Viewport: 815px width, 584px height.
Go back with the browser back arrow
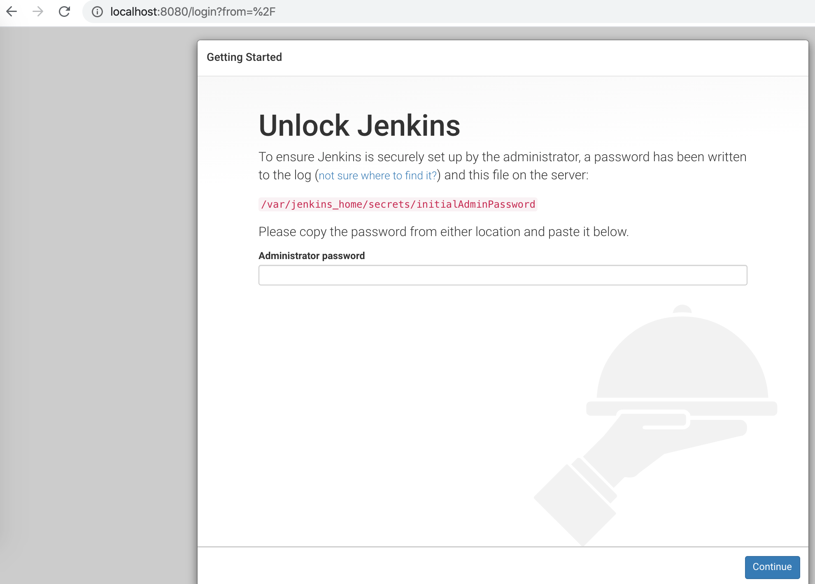click(x=12, y=12)
